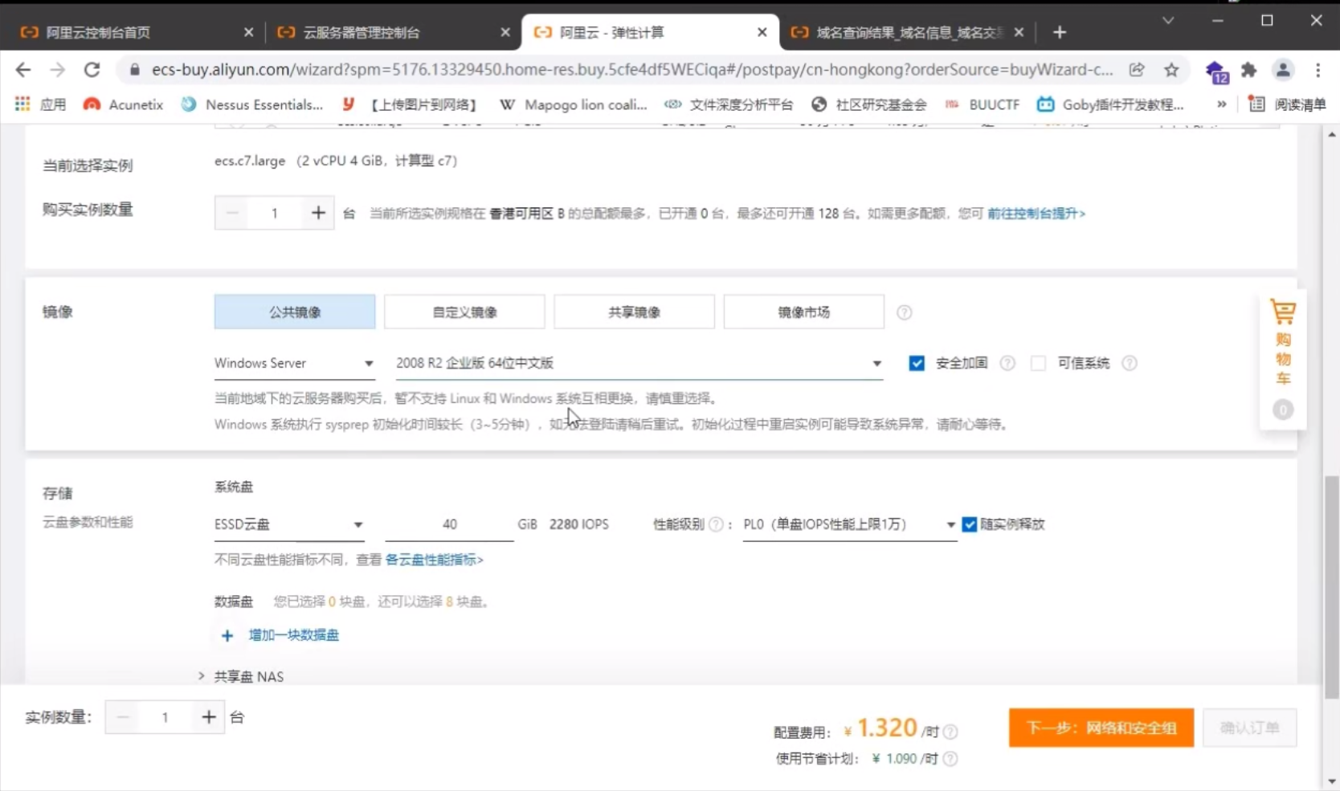1340x791 pixels.
Task: Click 下一步：网络和安全组 button
Action: coord(1101,728)
